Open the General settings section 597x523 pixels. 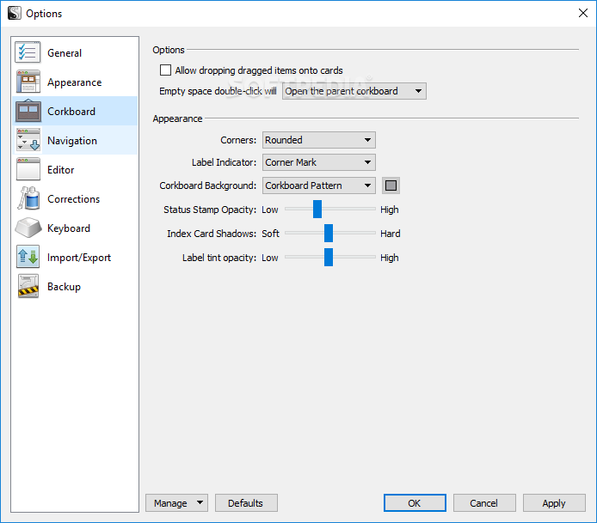tap(75, 53)
